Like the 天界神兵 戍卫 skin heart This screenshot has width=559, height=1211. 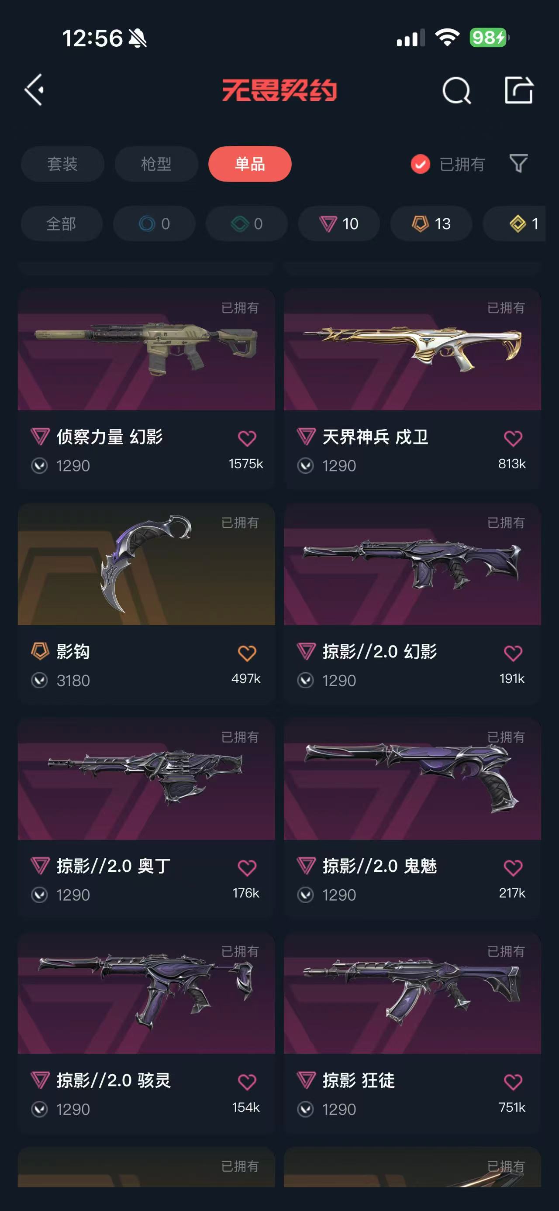tap(513, 438)
